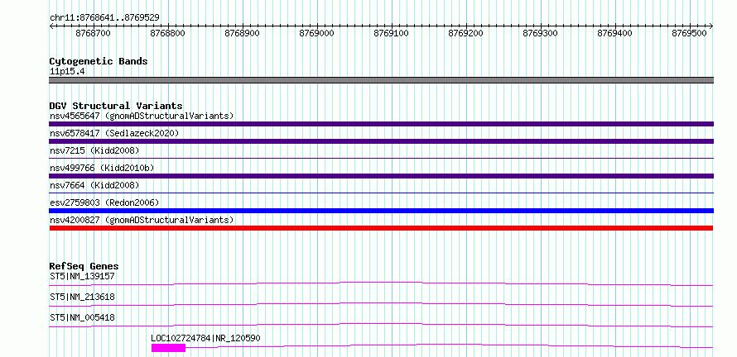Select transcript label ST5|NM_213618
737x357 pixels.
pyautogui.click(x=82, y=297)
